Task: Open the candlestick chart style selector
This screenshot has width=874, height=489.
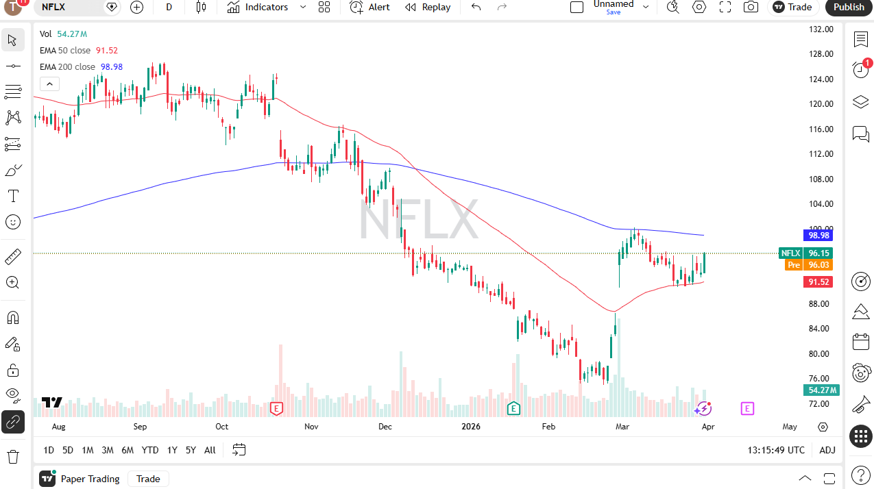Action: point(201,8)
